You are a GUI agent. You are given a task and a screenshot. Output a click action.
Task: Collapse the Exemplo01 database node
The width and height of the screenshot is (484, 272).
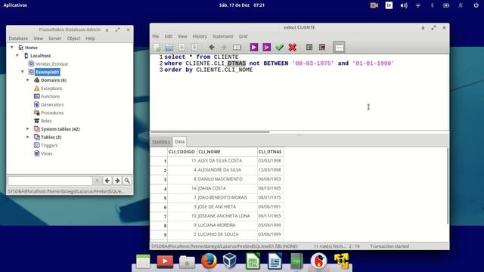click(23, 72)
